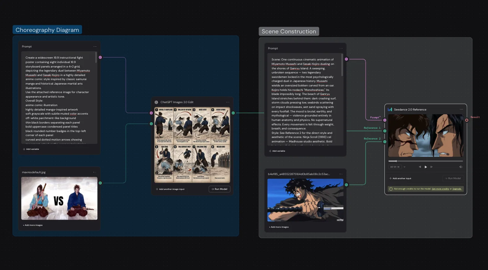The height and width of the screenshot is (270, 488).
Task: Click output port of Choreography Diagram Prompt node
Action: (x=100, y=57)
